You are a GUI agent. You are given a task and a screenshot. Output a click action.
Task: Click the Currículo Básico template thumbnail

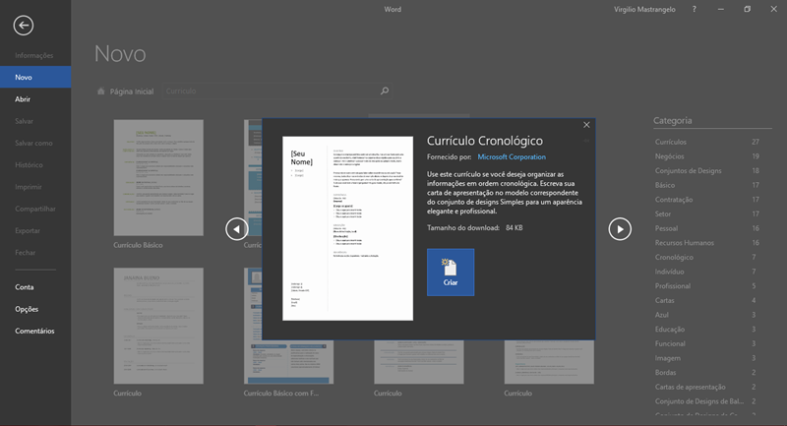tap(158, 178)
